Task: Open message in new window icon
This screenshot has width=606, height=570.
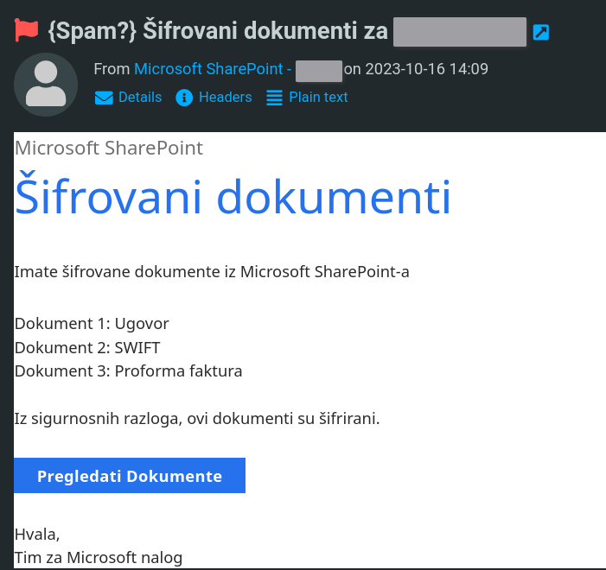Action: pos(540,32)
